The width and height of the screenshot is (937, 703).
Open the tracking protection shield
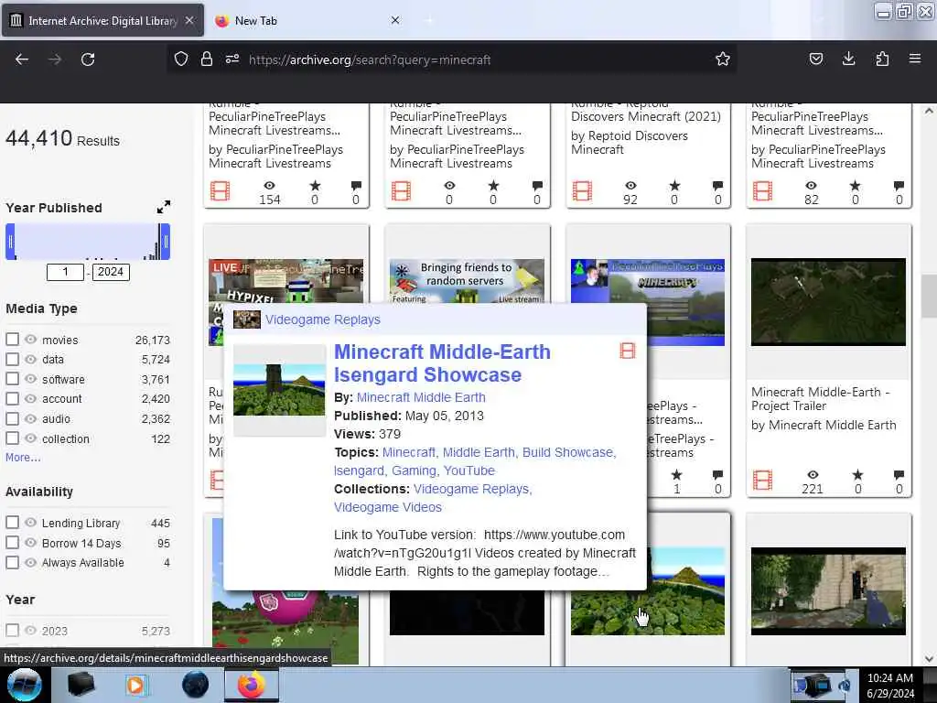pyautogui.click(x=181, y=59)
